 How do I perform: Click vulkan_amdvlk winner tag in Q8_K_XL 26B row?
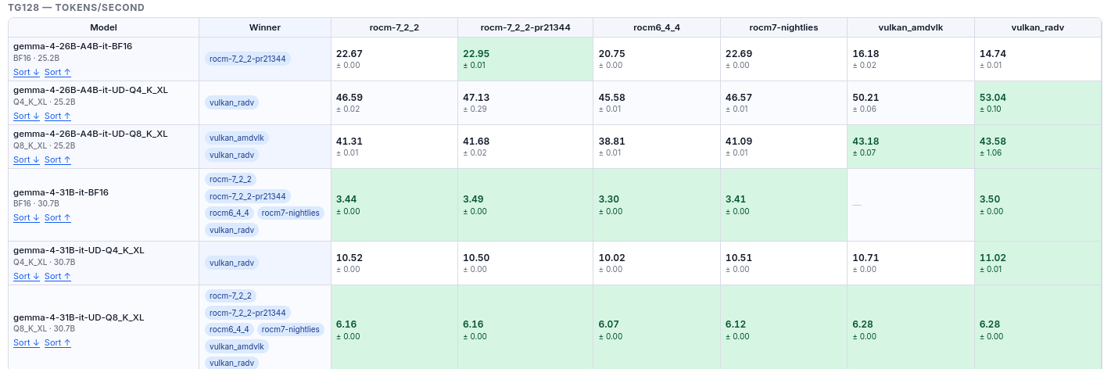click(x=237, y=138)
